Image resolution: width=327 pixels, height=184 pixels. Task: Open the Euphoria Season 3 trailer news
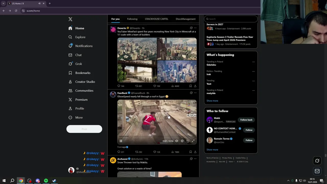(230, 39)
